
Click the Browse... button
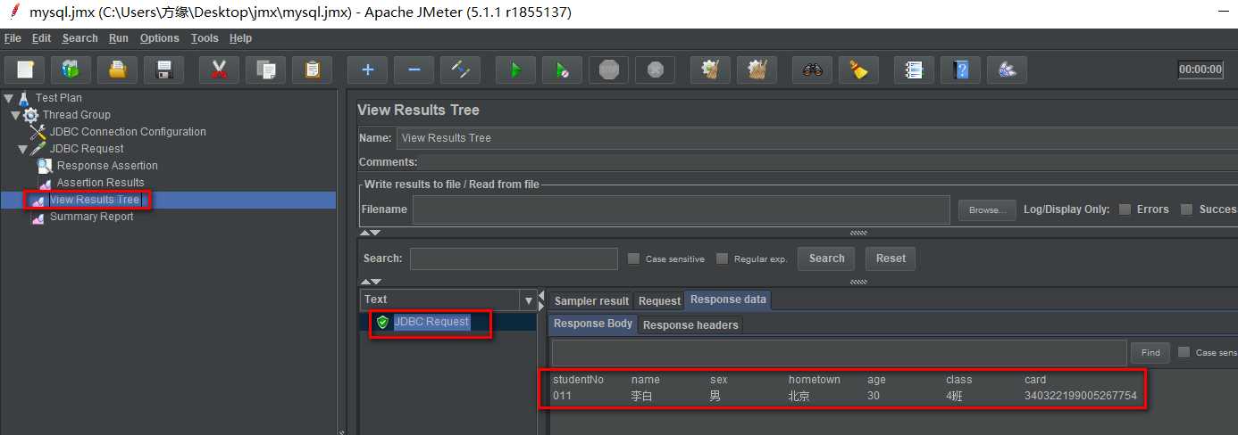click(x=987, y=210)
